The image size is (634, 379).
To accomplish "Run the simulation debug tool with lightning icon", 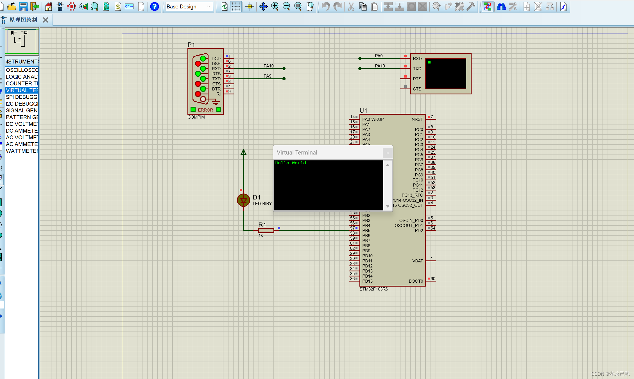I will (563, 6).
